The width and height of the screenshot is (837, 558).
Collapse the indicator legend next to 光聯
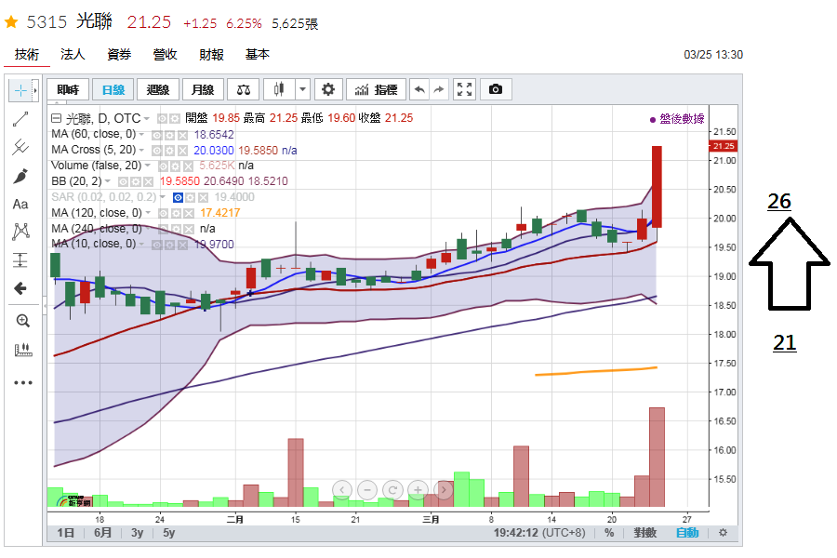point(56,118)
